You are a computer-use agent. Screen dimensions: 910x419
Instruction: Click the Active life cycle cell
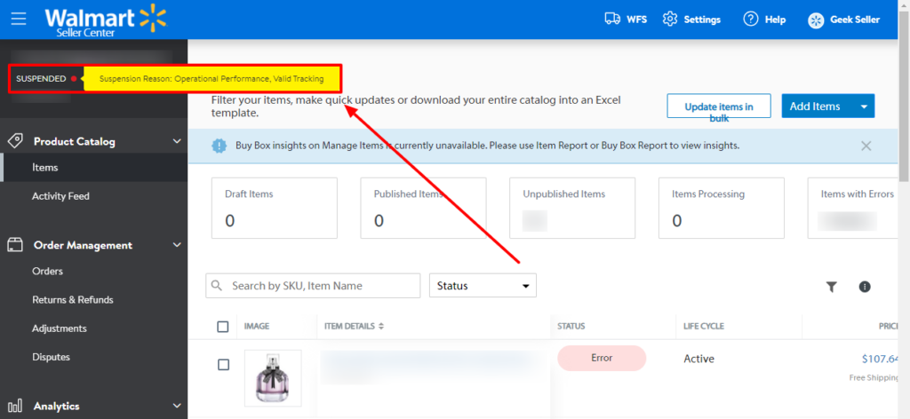(698, 359)
